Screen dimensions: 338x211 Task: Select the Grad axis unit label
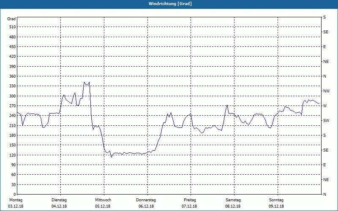(11, 19)
